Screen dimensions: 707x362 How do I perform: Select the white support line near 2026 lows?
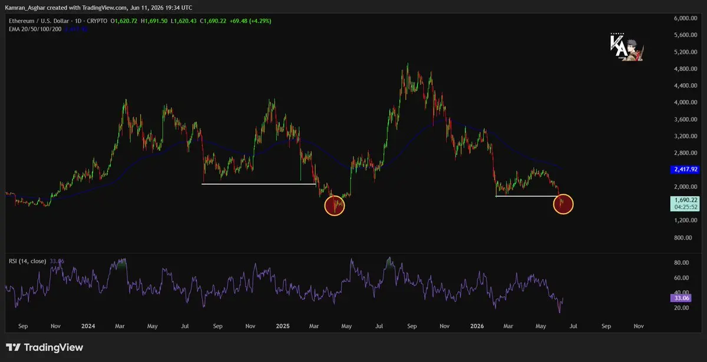point(526,196)
